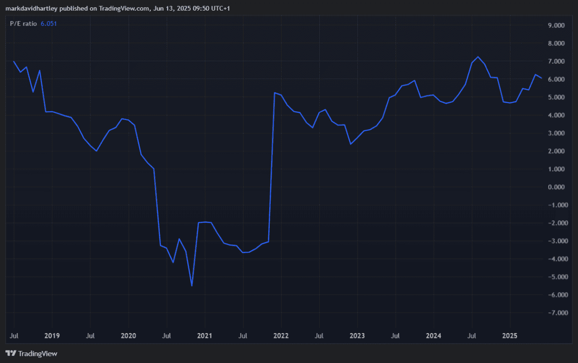Select the 2020 label on time axis
This screenshot has width=578, height=363.
[x=128, y=334]
